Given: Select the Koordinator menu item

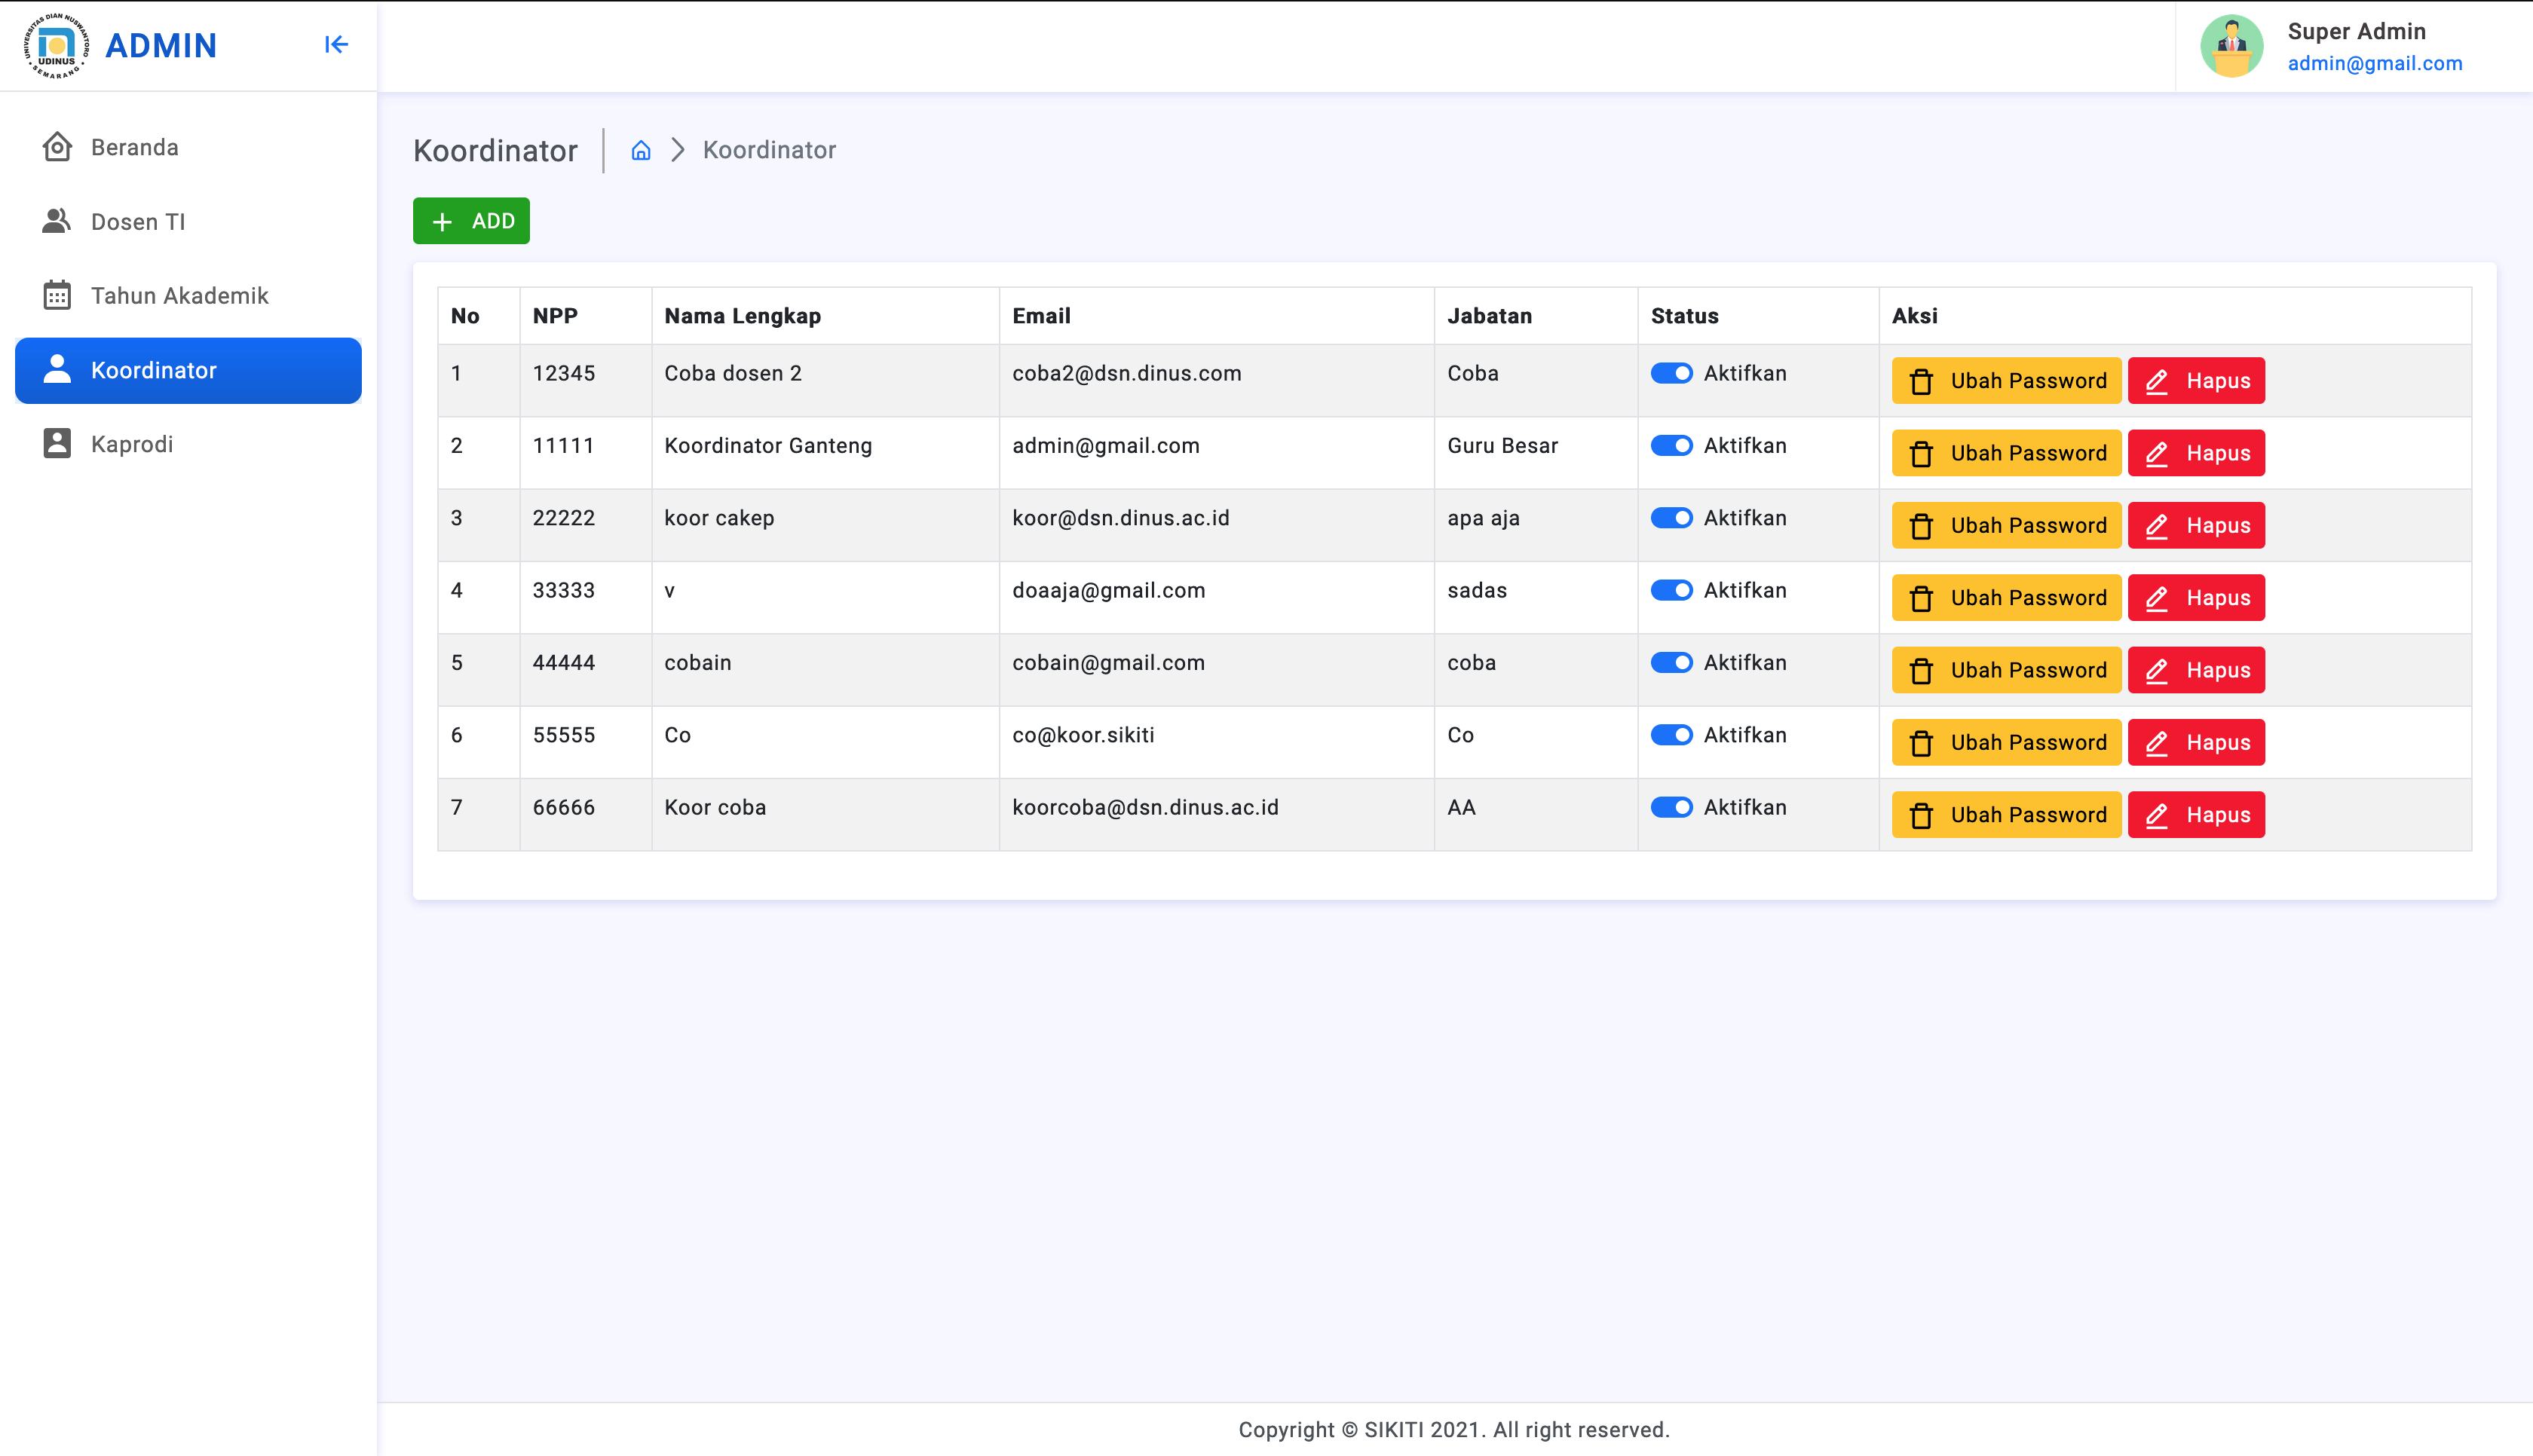Looking at the screenshot, I should pos(188,370).
